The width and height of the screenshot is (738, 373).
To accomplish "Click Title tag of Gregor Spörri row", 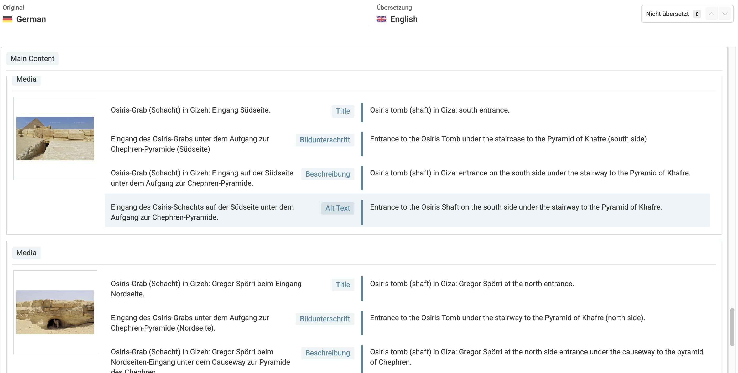I will tap(343, 285).
